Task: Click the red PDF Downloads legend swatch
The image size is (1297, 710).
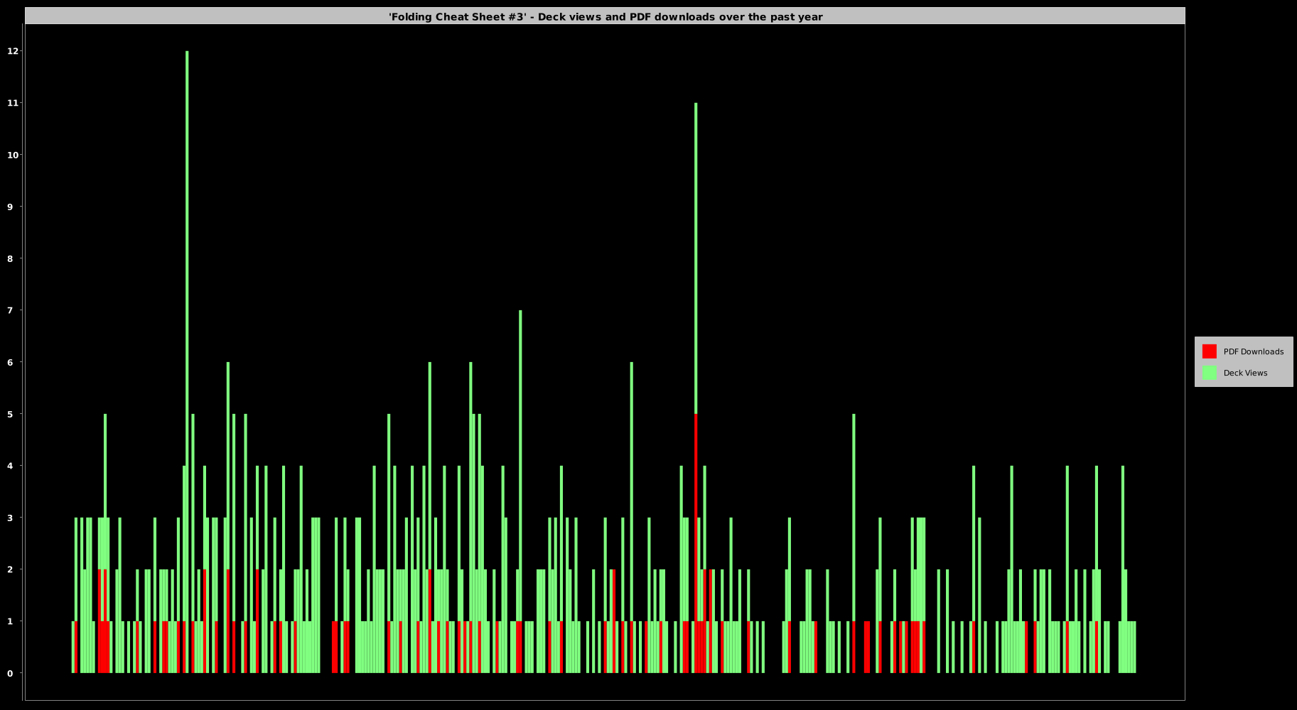Action: 1209,351
